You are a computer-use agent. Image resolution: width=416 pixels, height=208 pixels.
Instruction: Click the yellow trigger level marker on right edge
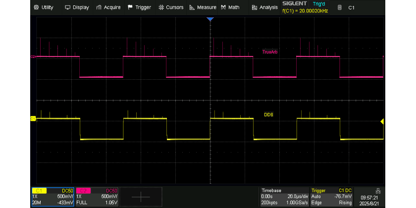pyautogui.click(x=382, y=122)
